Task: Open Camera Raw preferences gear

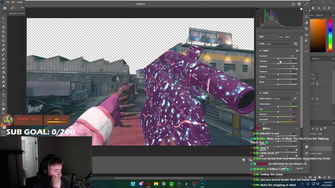Action: [299, 4]
